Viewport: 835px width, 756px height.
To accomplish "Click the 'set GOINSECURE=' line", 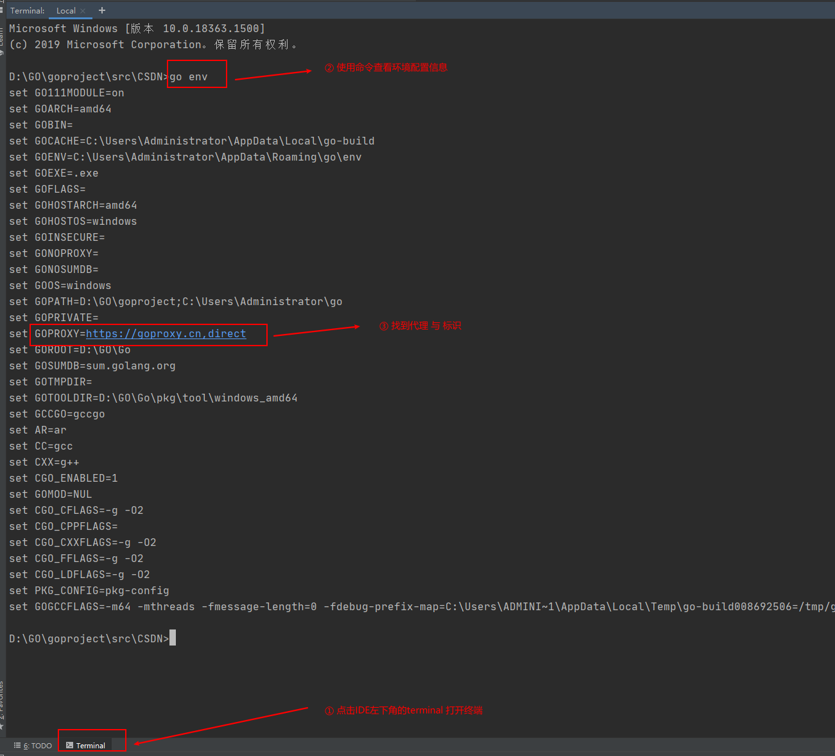I will coord(57,238).
